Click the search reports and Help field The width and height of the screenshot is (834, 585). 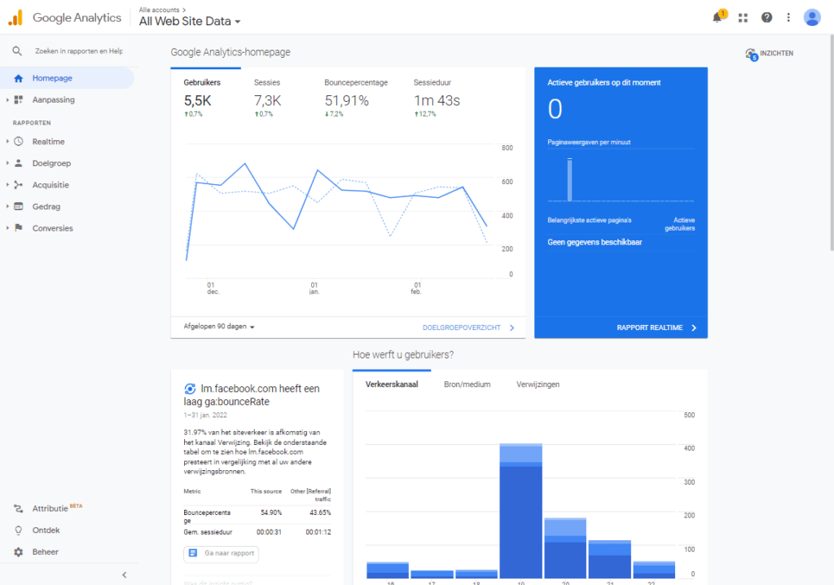click(78, 51)
